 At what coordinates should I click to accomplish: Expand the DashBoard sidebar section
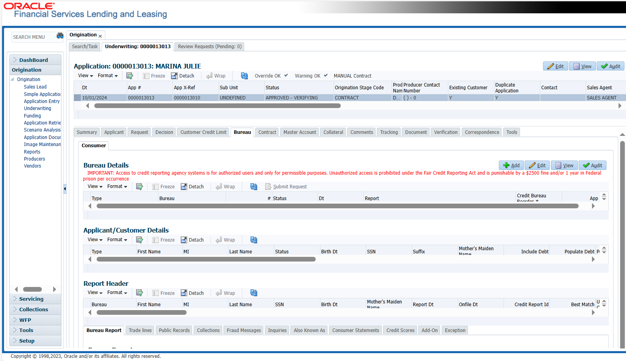tap(35, 60)
